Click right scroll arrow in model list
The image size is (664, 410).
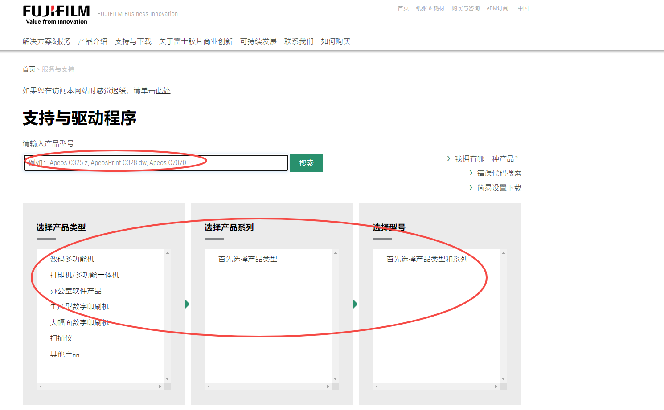(x=496, y=387)
